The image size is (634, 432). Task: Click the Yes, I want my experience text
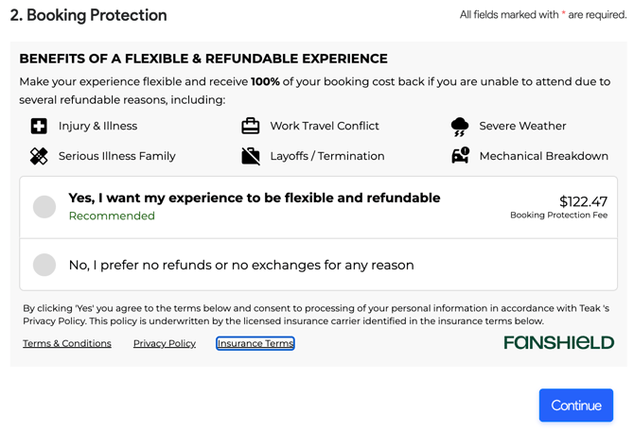tap(255, 199)
